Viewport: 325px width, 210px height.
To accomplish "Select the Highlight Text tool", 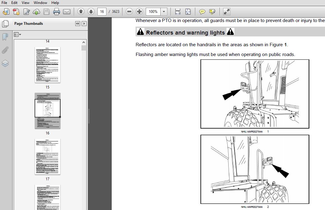I will (212, 12).
